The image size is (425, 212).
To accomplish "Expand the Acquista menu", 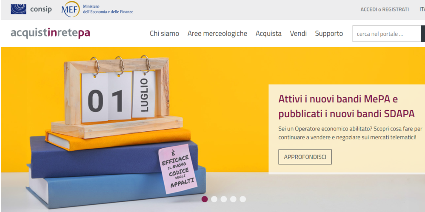I will click(268, 34).
